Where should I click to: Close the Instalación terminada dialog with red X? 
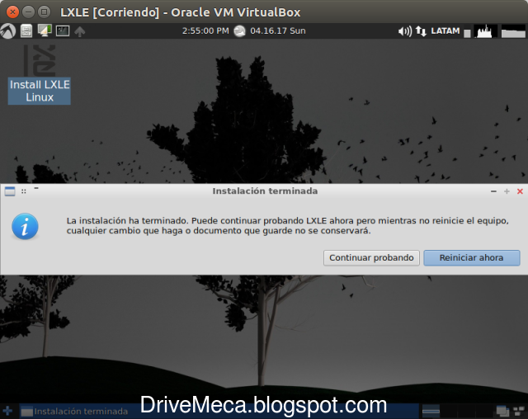pyautogui.click(x=520, y=191)
